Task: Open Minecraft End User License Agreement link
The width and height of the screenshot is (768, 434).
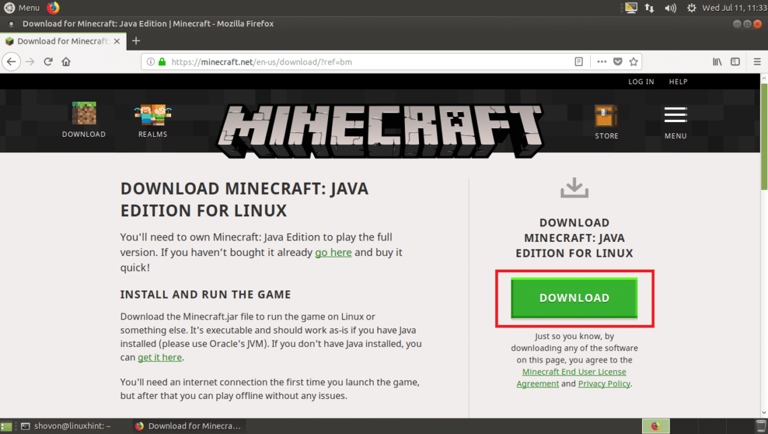Action: point(571,377)
